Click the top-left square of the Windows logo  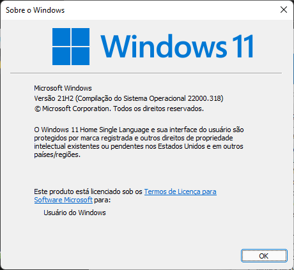[61, 37]
